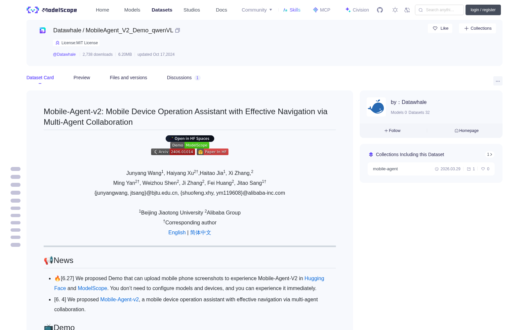Select the Dataset Card tab
The image size is (529, 330).
pyautogui.click(x=40, y=78)
